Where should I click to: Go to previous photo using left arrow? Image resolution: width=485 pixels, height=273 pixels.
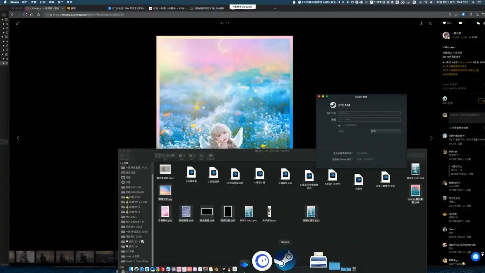coord(18,138)
